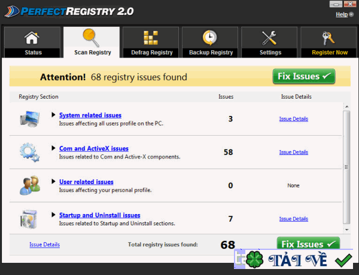Click the total count 68
This screenshot has height=275, width=359.
[x=228, y=245]
